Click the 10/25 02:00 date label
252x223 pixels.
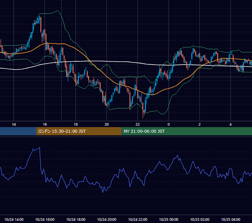pyautogui.click(x=200, y=219)
